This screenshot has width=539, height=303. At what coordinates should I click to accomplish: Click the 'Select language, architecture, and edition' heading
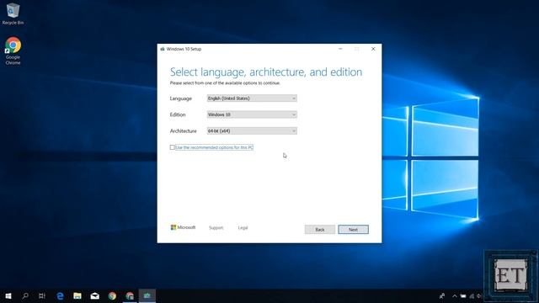(x=266, y=72)
